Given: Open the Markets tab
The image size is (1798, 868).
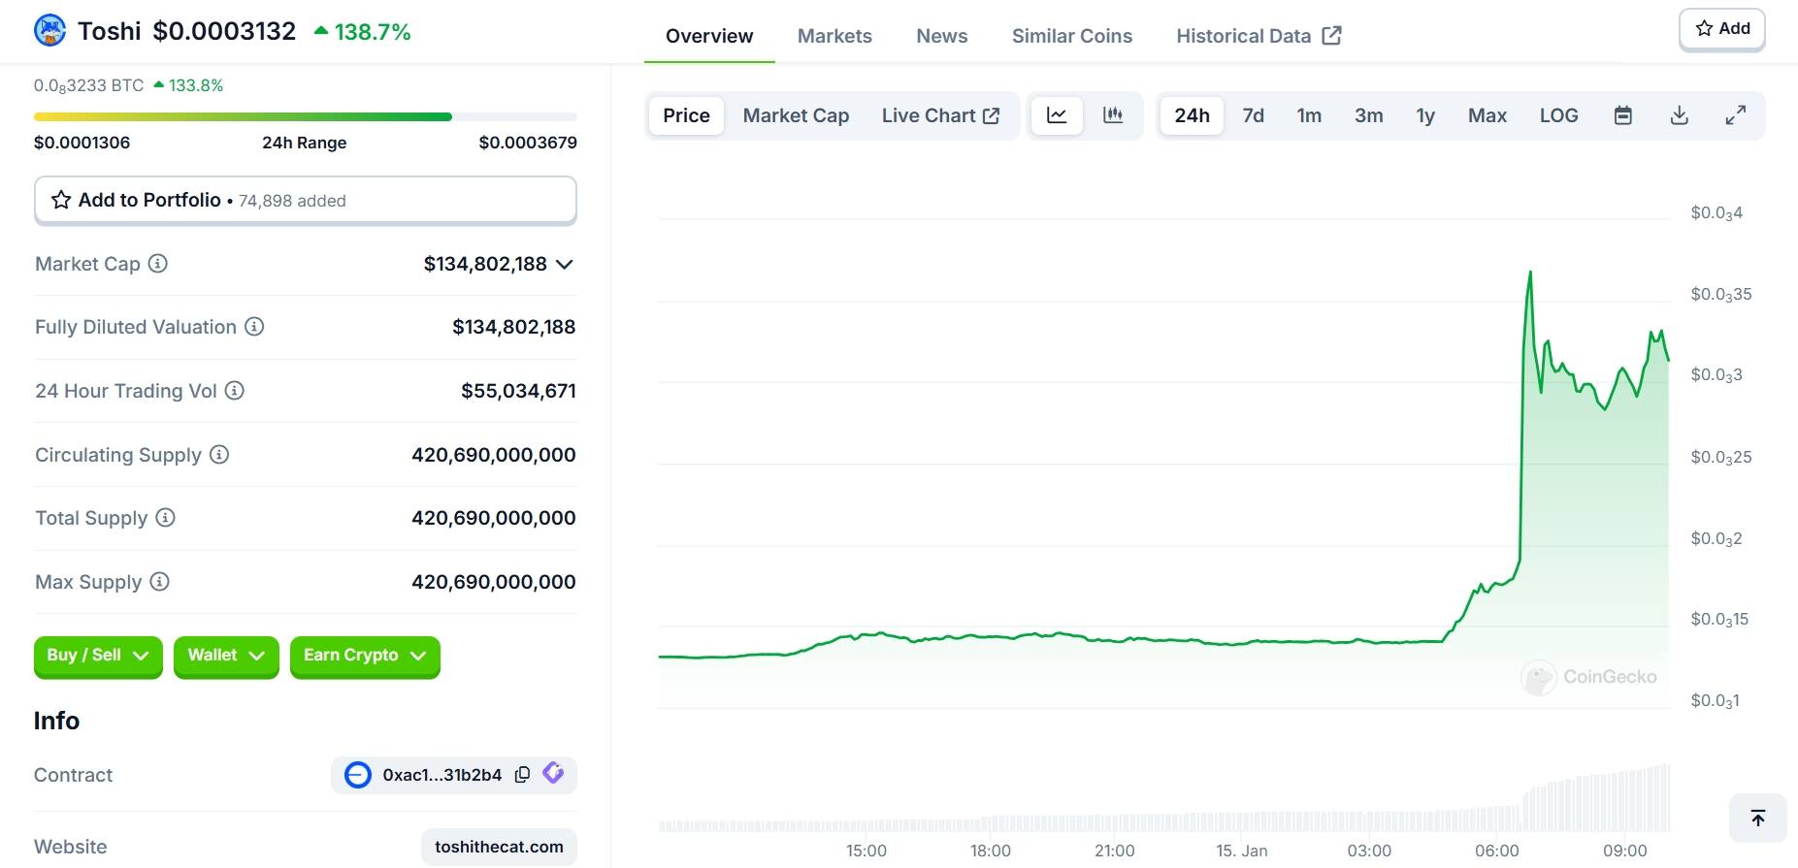Looking at the screenshot, I should point(834,36).
